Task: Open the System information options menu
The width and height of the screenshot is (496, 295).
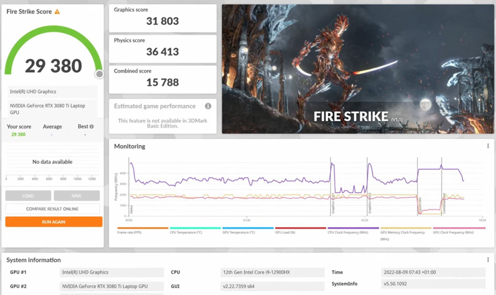Action: click(x=488, y=260)
